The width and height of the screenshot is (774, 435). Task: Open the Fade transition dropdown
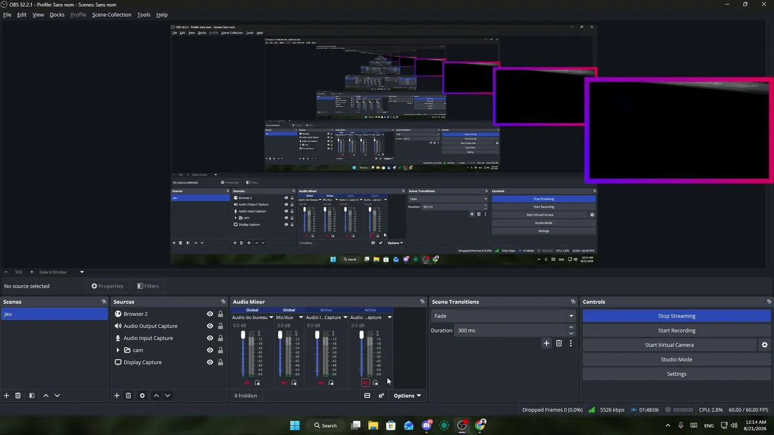click(503, 316)
